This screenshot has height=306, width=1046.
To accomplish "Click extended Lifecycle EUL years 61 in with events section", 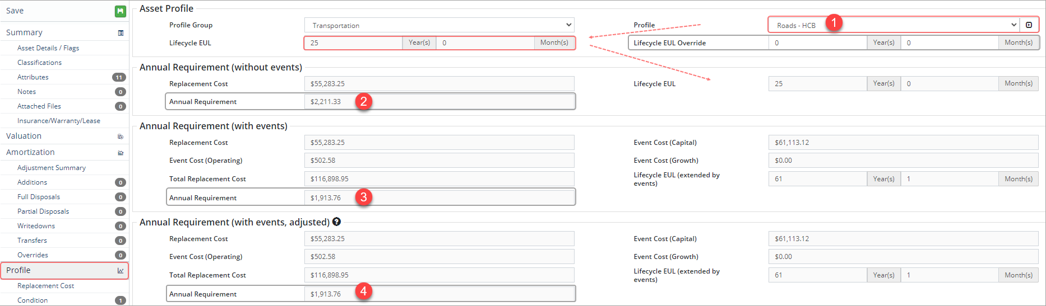I will click(x=818, y=179).
